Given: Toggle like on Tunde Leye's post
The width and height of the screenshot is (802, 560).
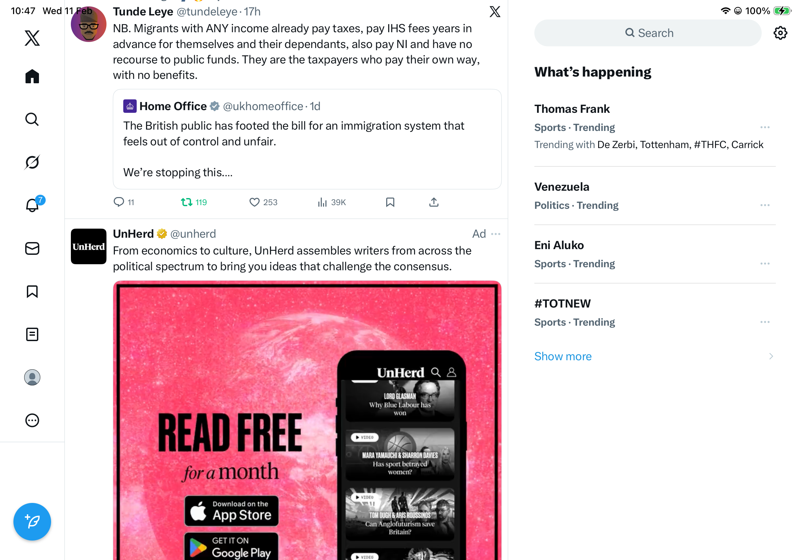Looking at the screenshot, I should [x=263, y=202].
